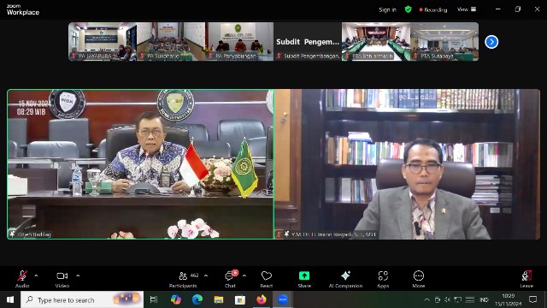Open the Participants panel
Image resolution: width=547 pixels, height=308 pixels.
coord(184,279)
